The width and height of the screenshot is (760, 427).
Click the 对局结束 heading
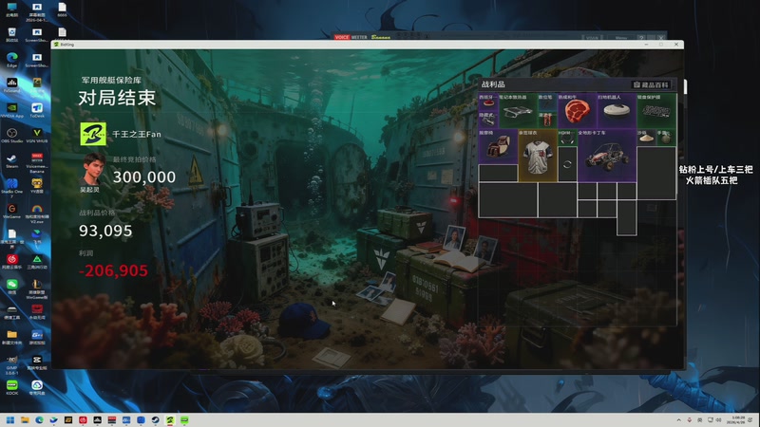[x=117, y=98]
